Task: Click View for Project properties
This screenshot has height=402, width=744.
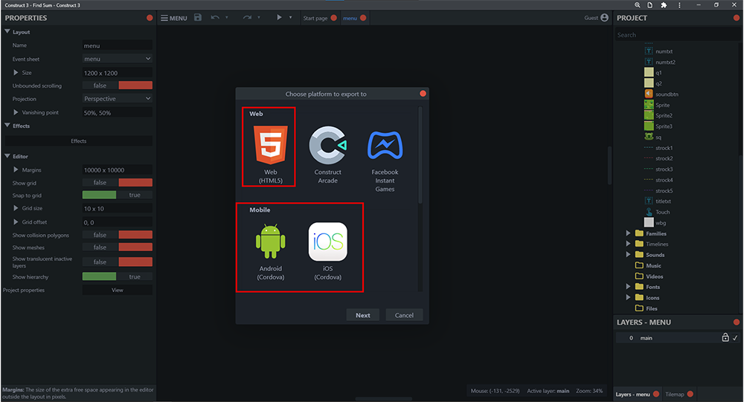Action: point(118,290)
